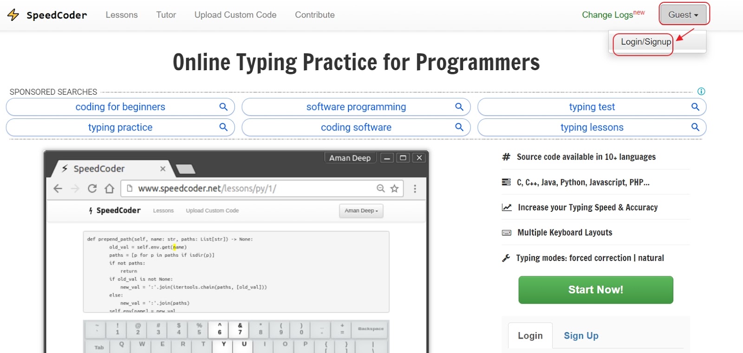This screenshot has height=353, width=743.
Task: Click the zoom magnifier in the preview address bar
Action: click(381, 188)
